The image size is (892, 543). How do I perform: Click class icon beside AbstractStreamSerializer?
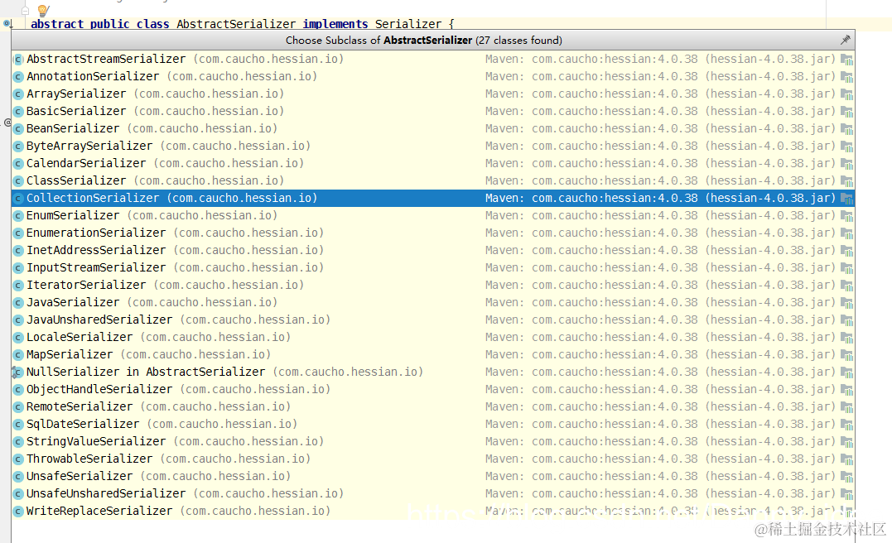(18, 59)
